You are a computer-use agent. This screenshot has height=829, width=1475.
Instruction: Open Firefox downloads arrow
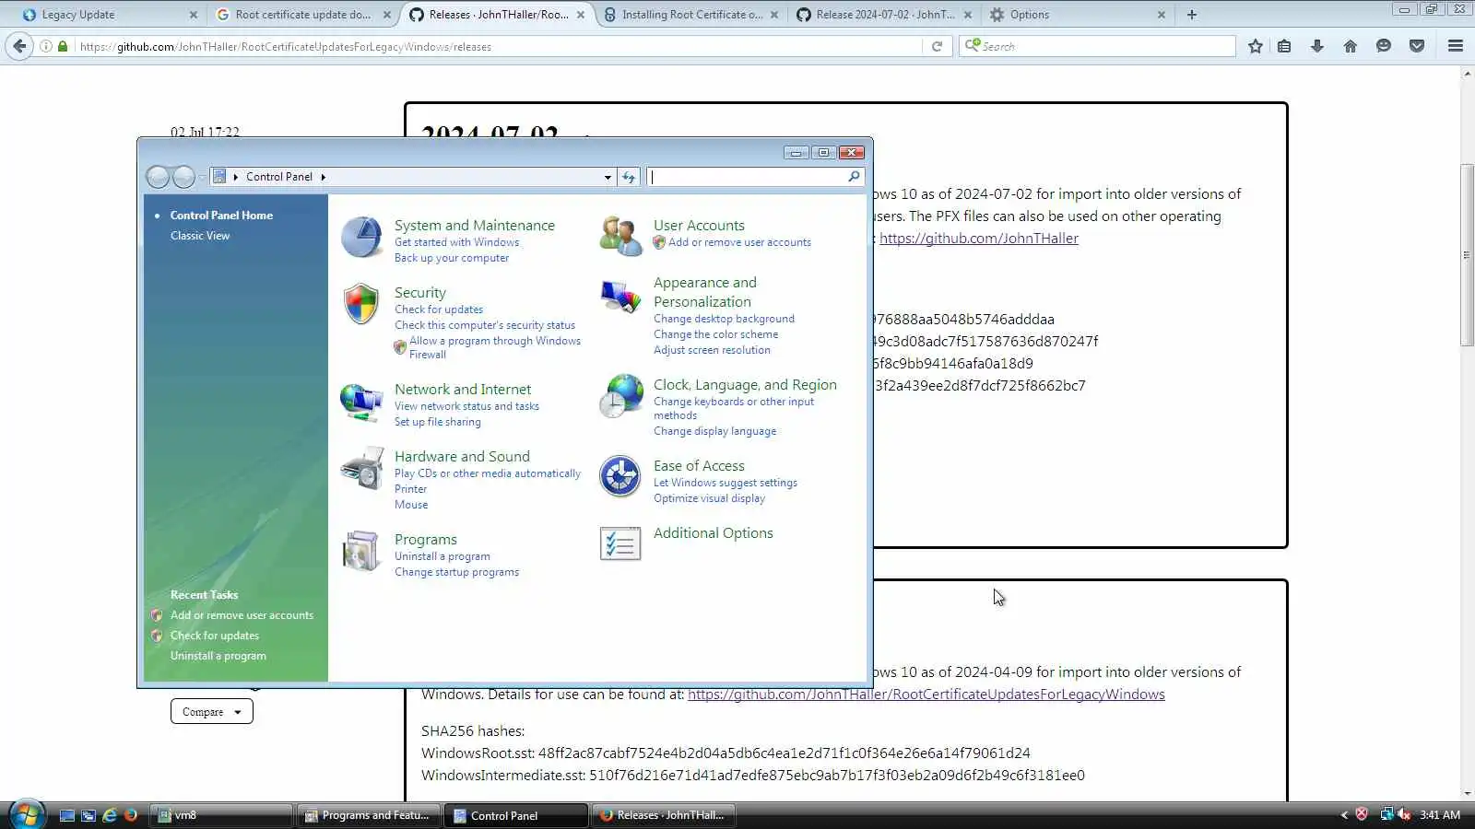pyautogui.click(x=1317, y=46)
